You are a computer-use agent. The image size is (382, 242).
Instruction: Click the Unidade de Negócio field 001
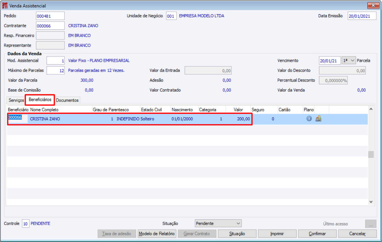[x=171, y=16]
